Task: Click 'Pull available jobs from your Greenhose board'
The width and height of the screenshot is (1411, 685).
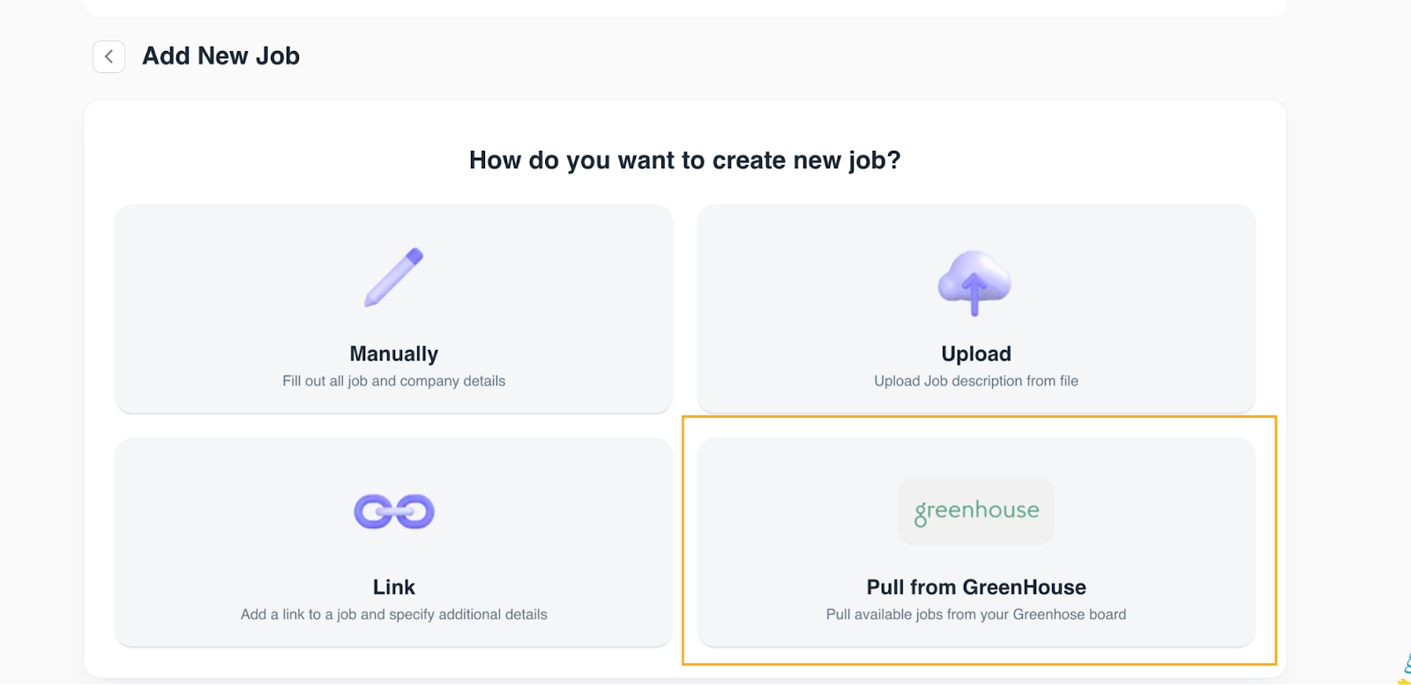Action: coord(976,614)
